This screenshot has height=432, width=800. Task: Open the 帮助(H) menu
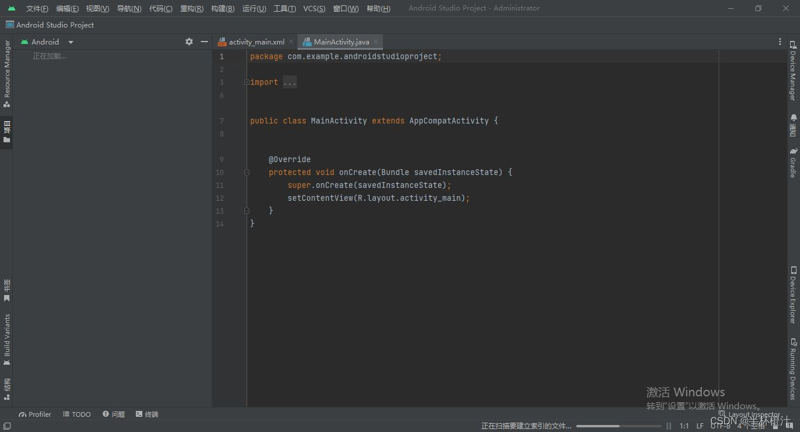pyautogui.click(x=378, y=8)
